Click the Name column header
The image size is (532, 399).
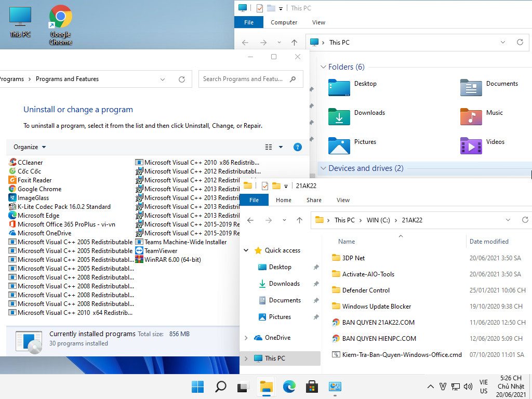[347, 242]
